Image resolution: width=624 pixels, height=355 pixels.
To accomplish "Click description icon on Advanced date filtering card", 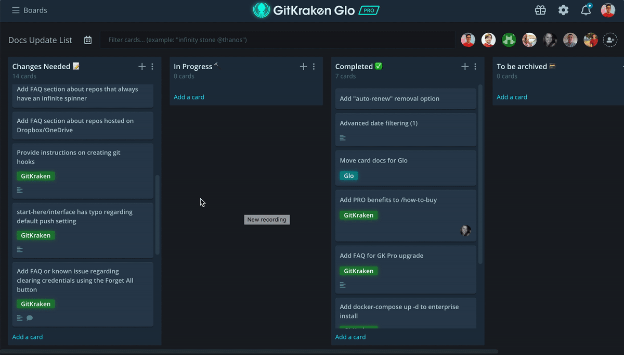I will coord(343,138).
